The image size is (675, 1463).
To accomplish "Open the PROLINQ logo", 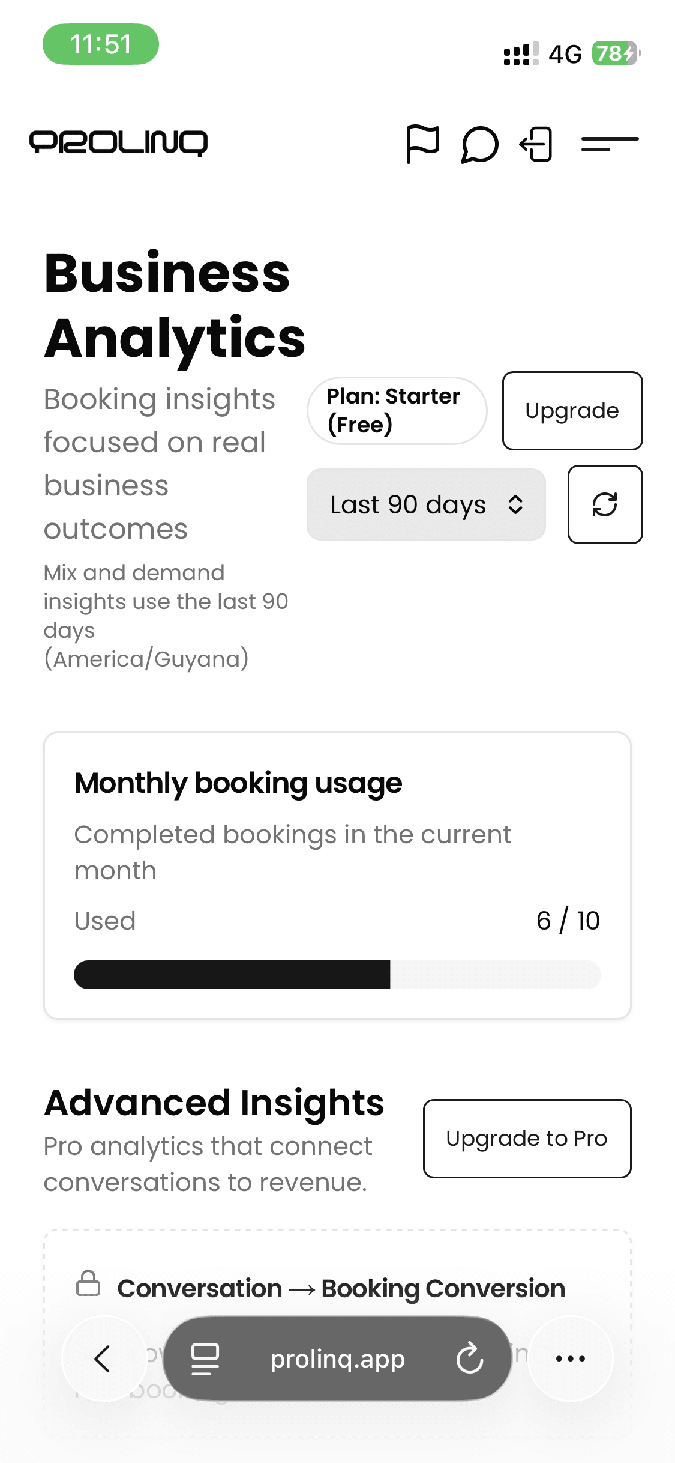I will [118, 143].
